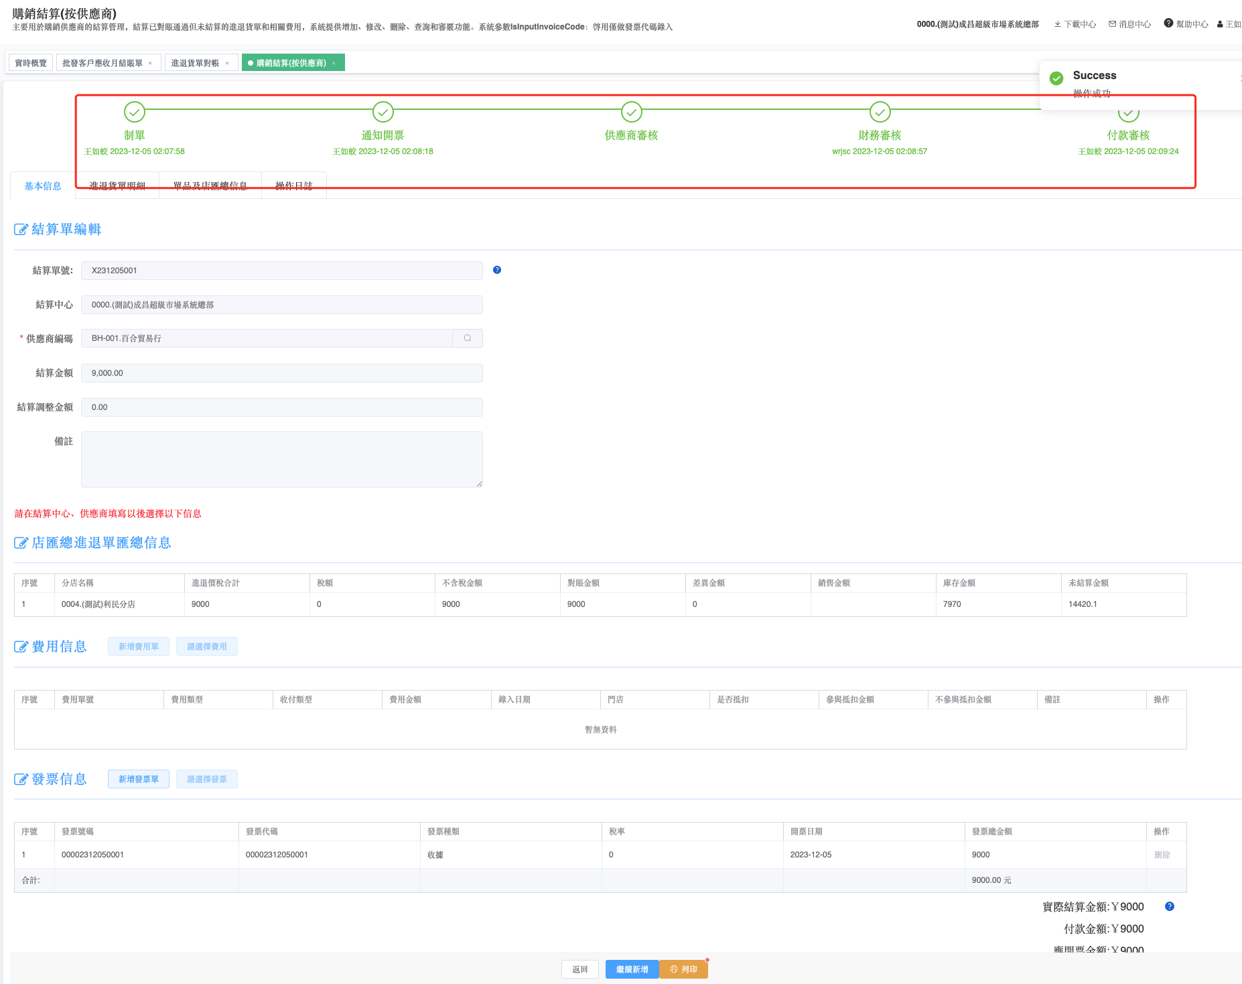Screen dimensions: 1242x984
Task: Open the 下載中心 download center
Action: [1075, 24]
